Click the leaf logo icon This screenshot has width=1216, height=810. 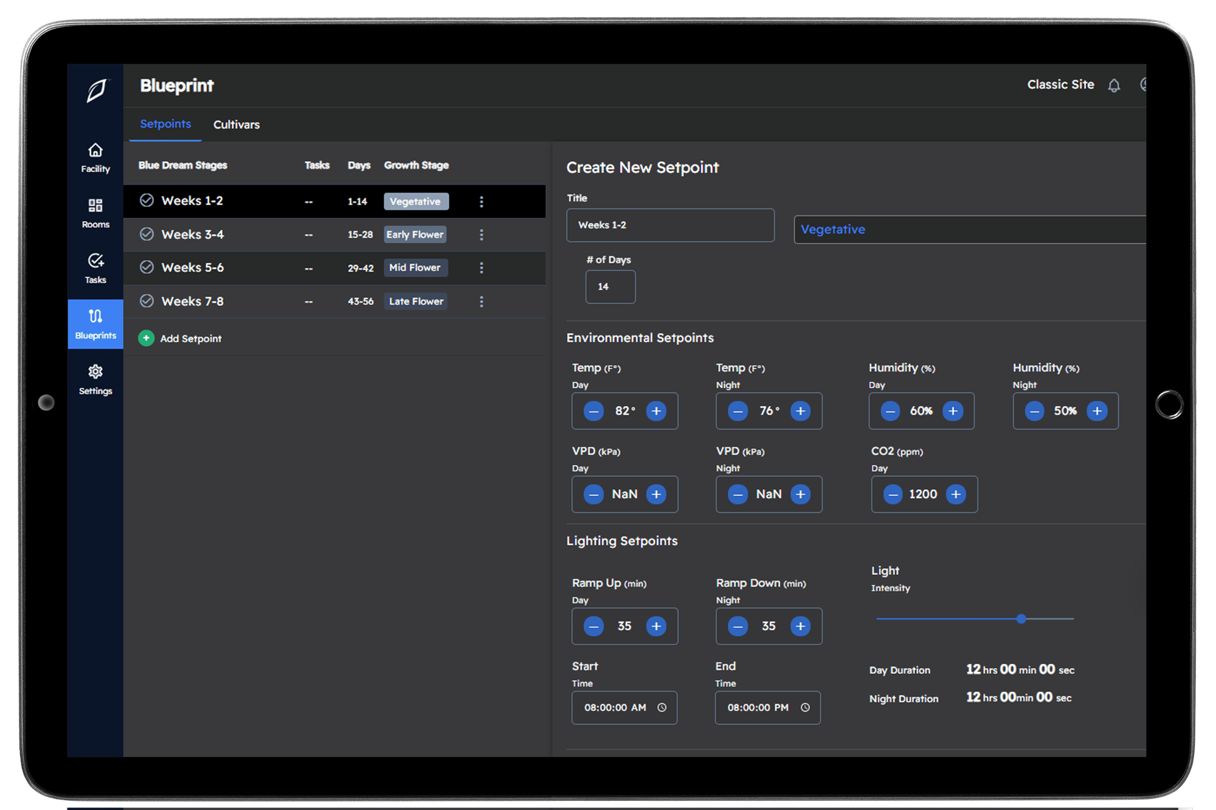pos(96,91)
